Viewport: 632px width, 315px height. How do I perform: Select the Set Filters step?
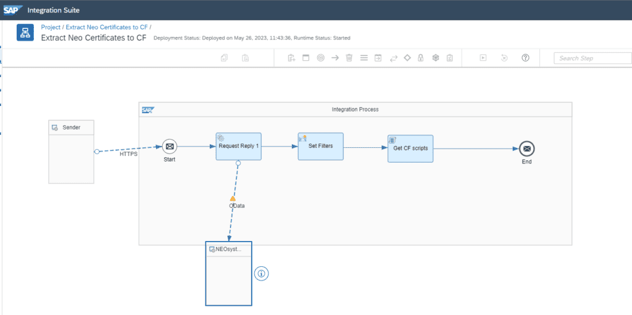click(321, 146)
